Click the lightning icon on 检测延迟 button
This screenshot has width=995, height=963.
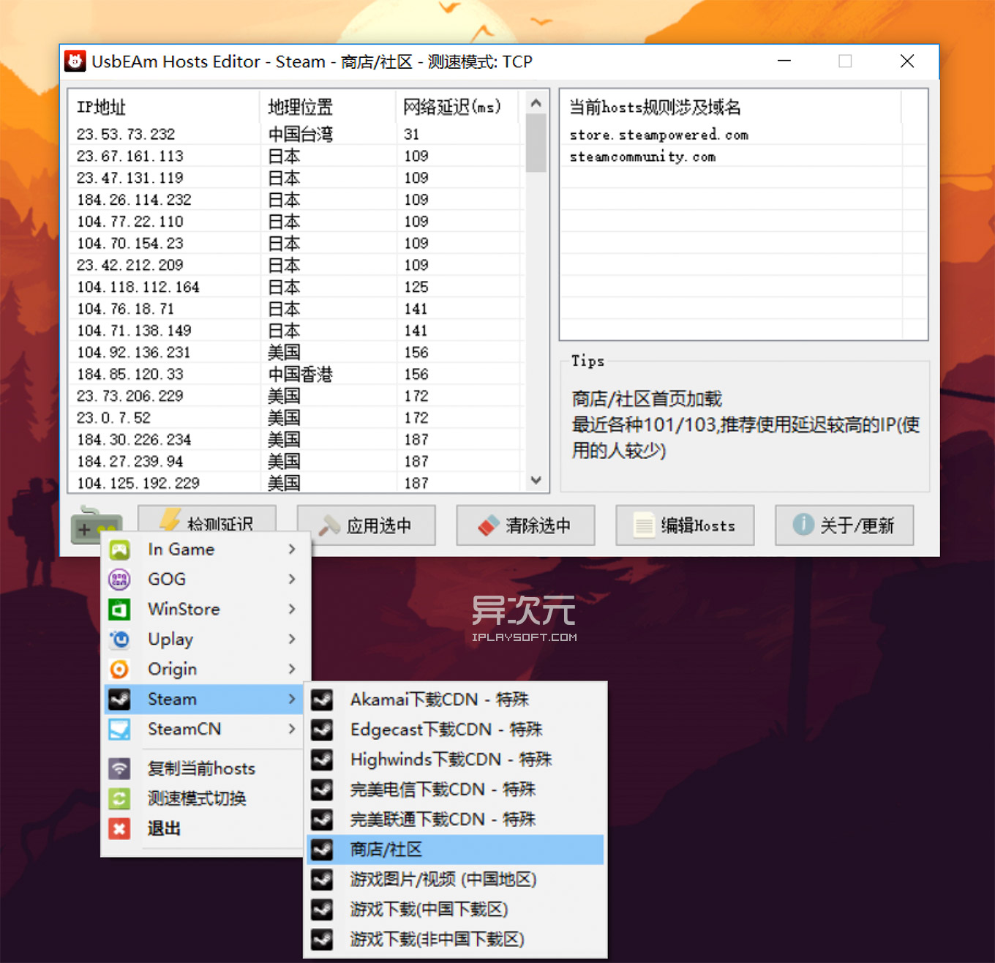[170, 520]
